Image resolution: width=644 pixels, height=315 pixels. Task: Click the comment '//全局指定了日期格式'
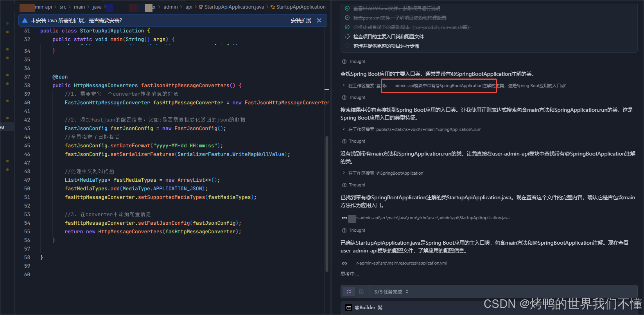pyautogui.click(x=92, y=137)
